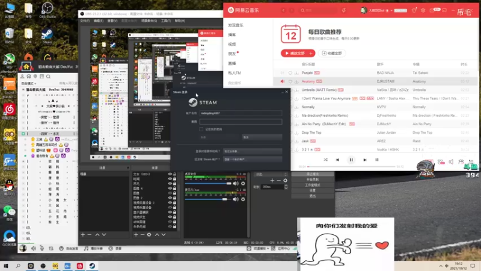This screenshot has width=481, height=271.
Task: Open NetEase user account dropdown arrow
Action: click(x=391, y=10)
